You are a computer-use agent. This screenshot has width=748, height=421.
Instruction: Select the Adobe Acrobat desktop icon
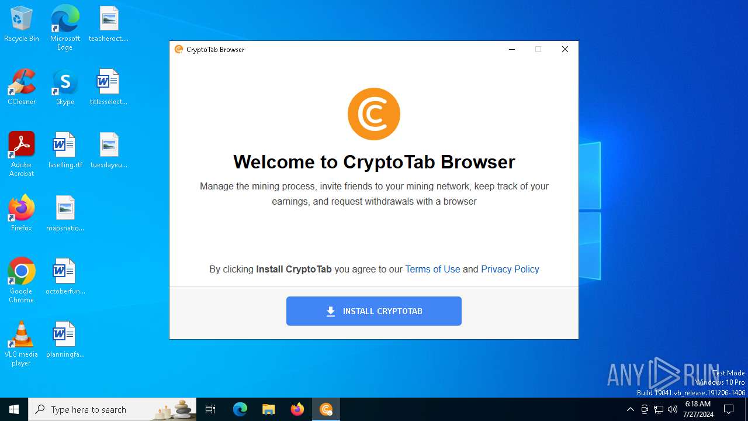[x=22, y=154]
